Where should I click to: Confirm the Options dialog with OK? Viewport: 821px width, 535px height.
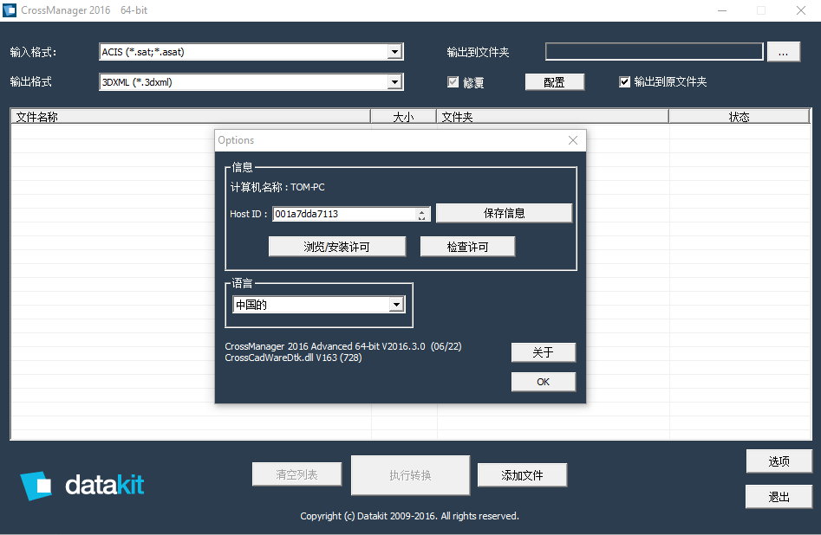click(x=543, y=382)
